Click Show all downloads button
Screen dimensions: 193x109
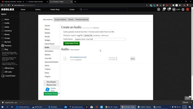click(185, 102)
